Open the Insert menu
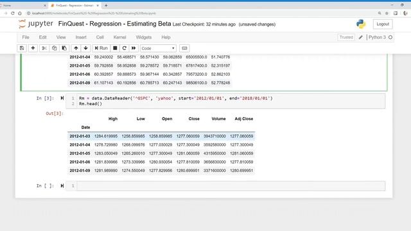411x231 pixels. [x=81, y=37]
